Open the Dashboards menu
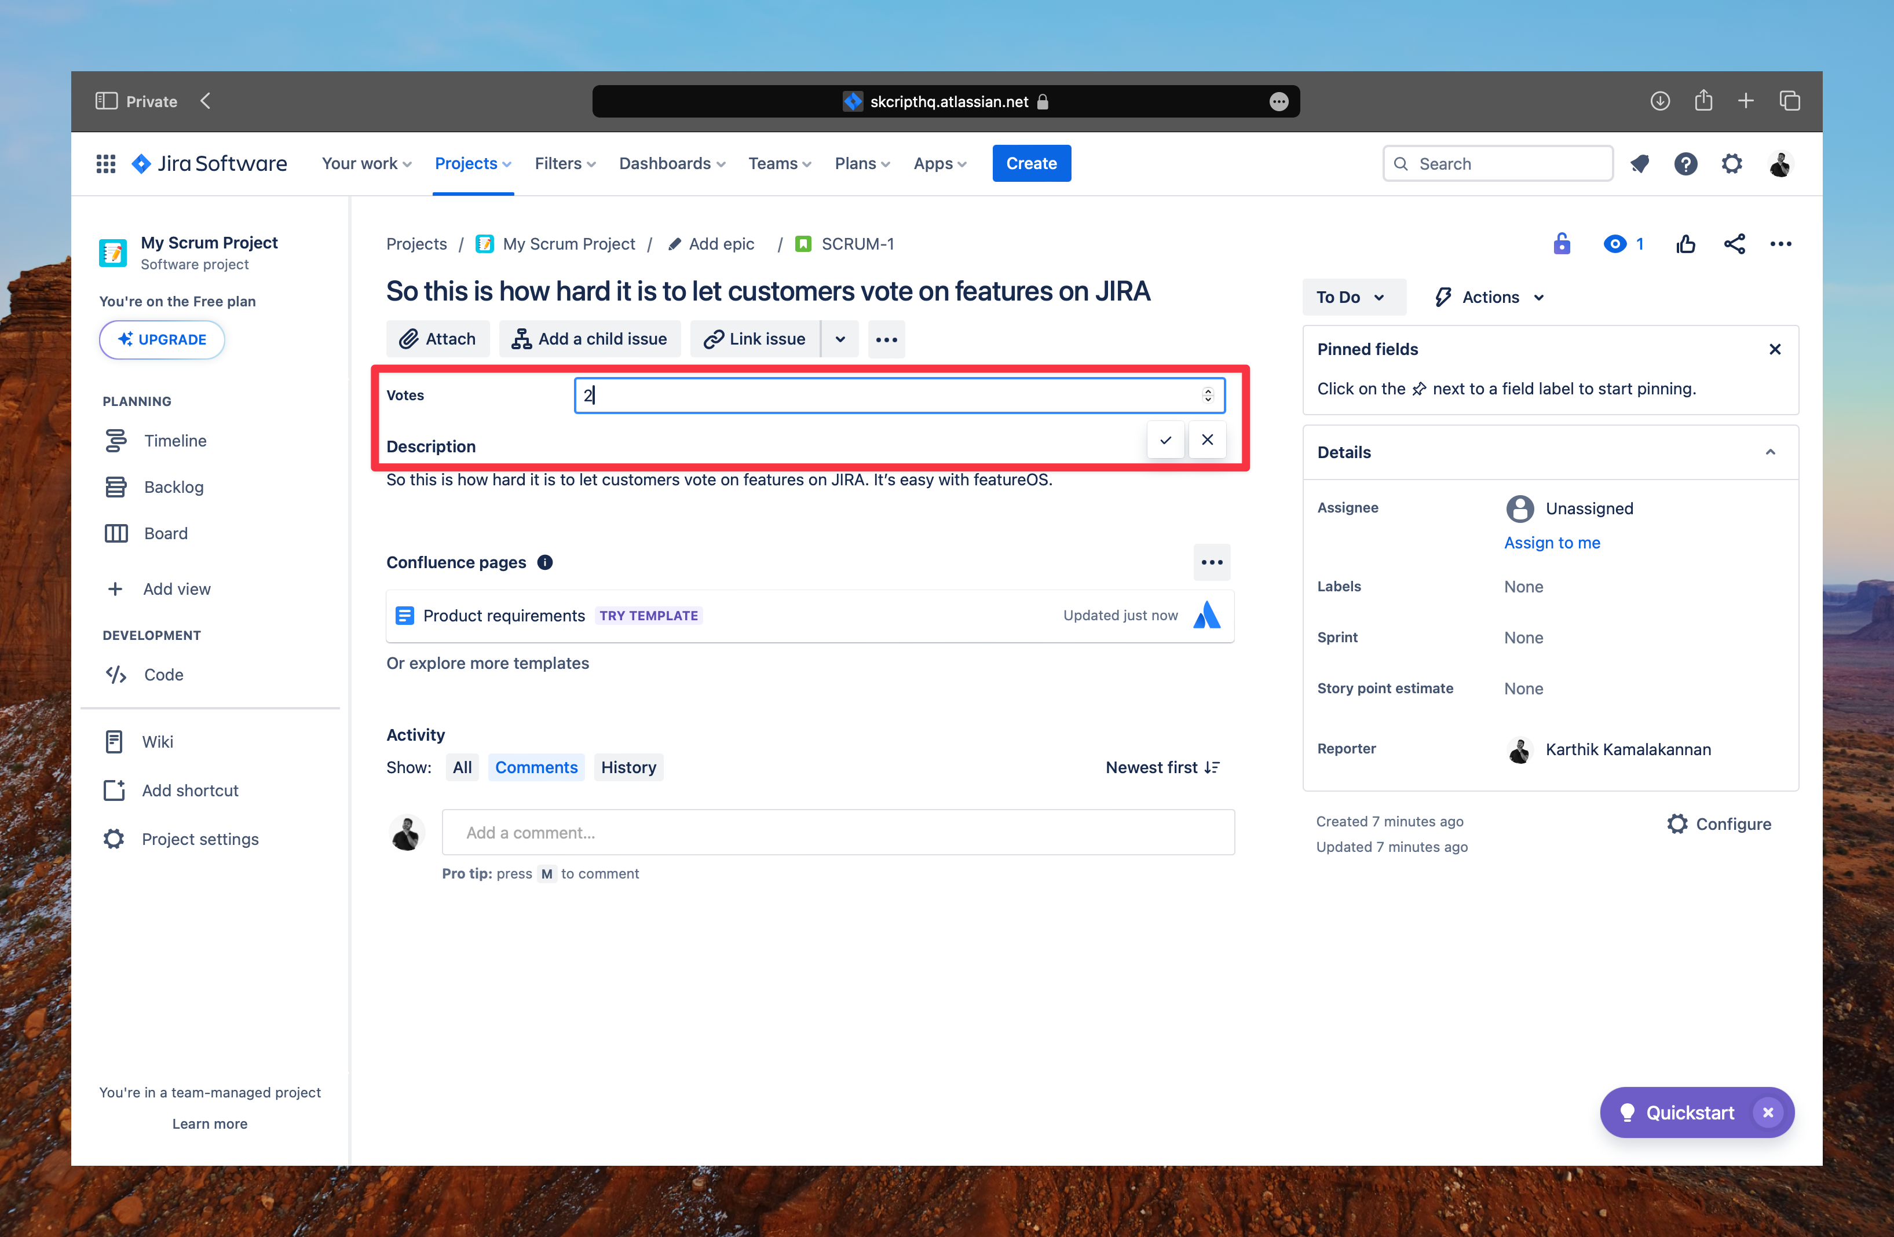This screenshot has width=1894, height=1237. tap(671, 163)
